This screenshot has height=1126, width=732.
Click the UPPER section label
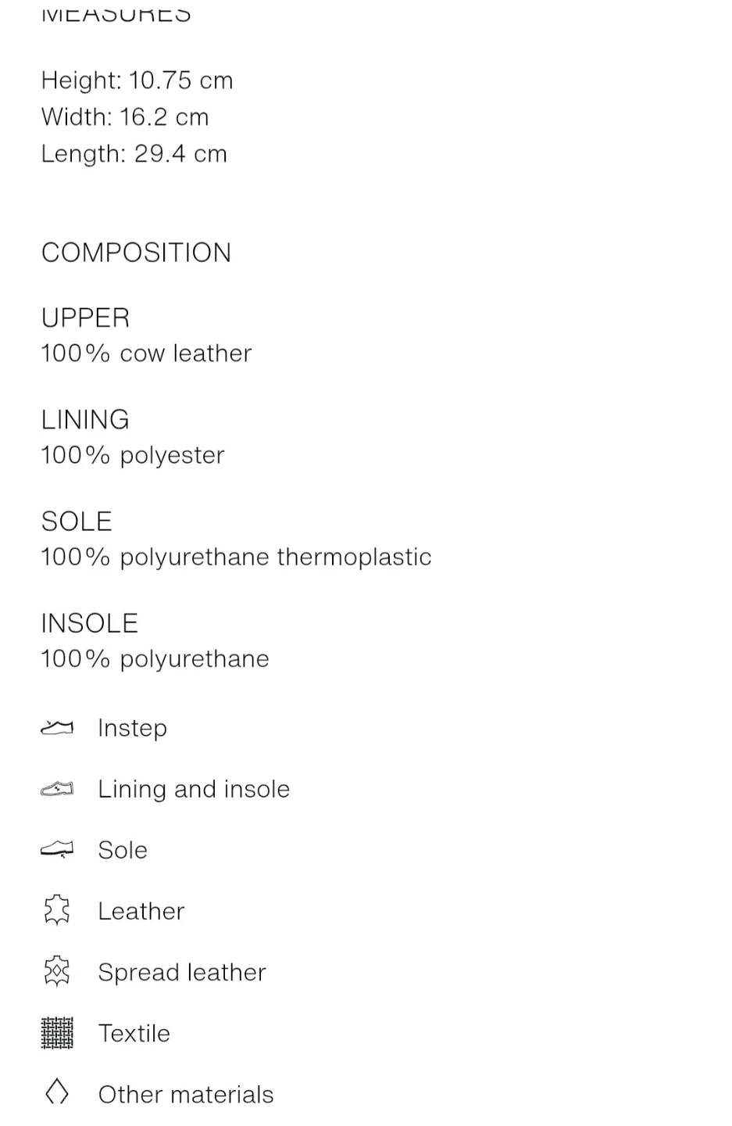pos(85,317)
